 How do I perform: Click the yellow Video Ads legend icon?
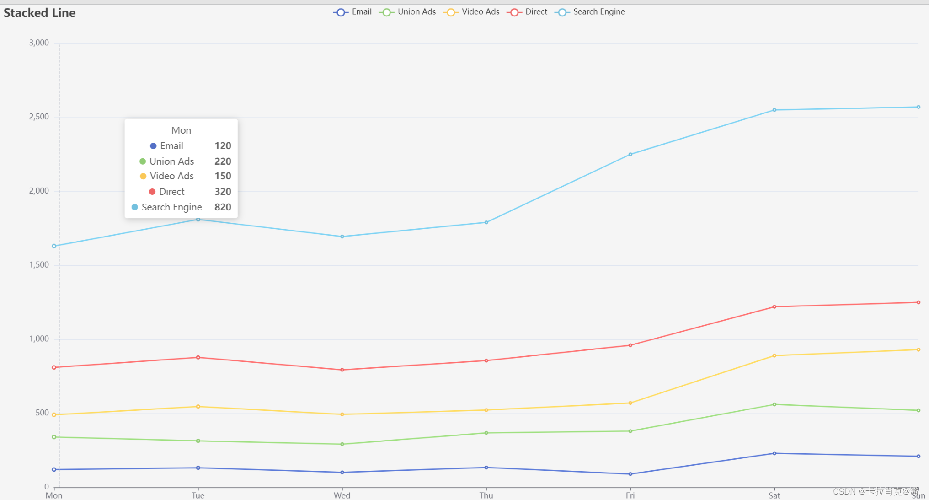tap(451, 12)
